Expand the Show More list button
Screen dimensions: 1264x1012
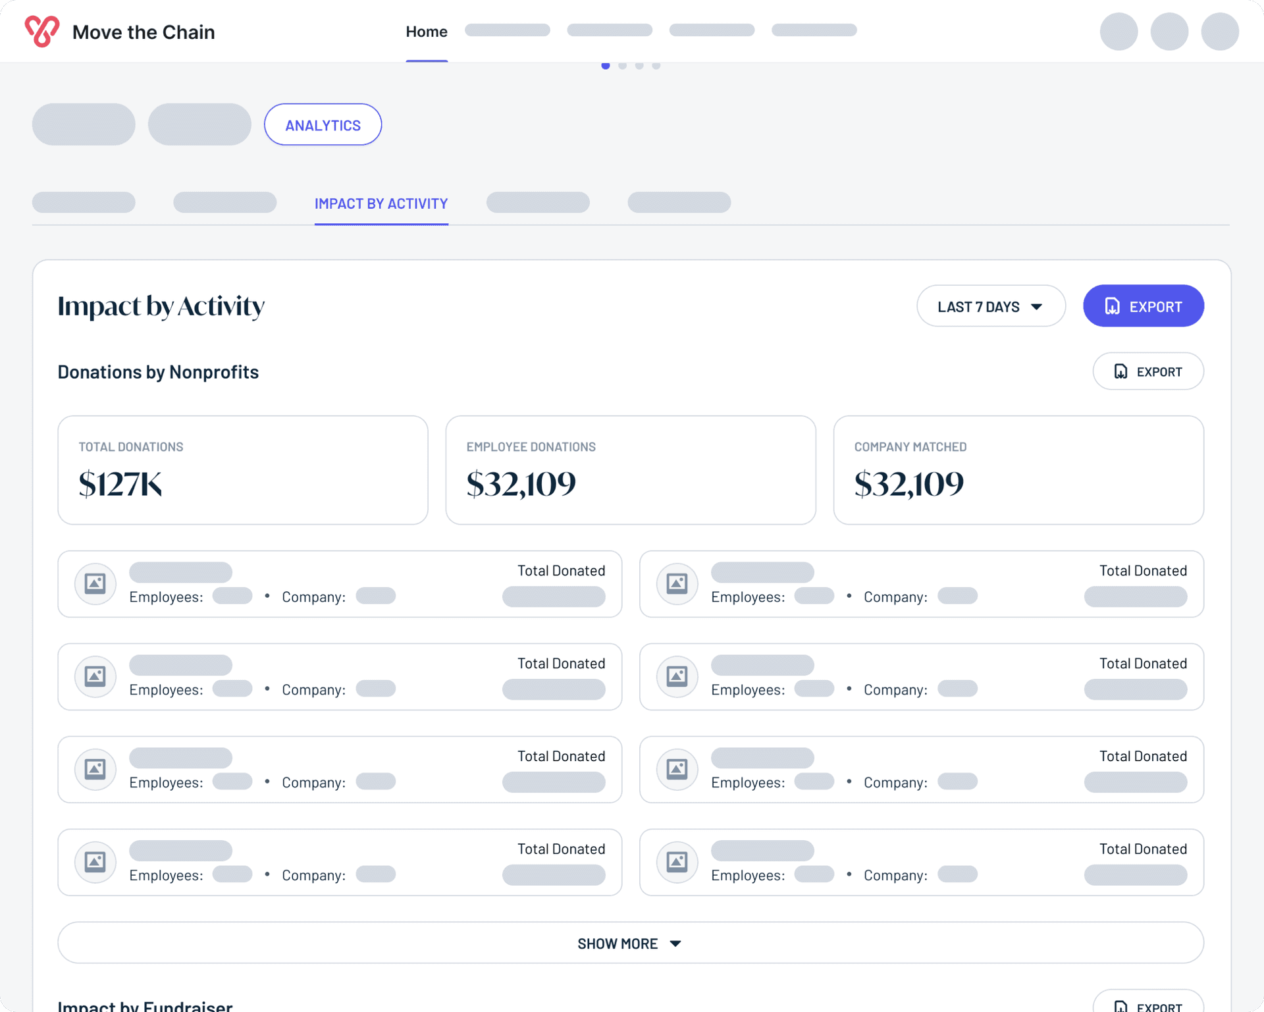(631, 943)
